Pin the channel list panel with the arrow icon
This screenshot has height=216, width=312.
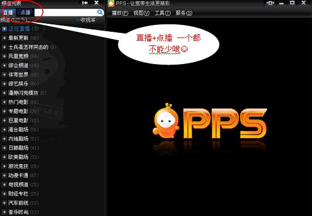85,3
